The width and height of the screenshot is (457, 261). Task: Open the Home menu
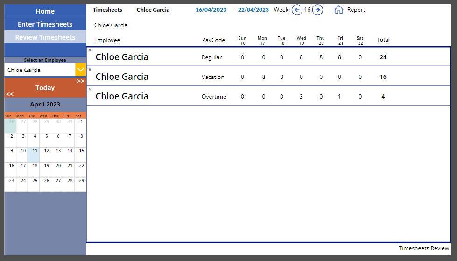click(x=45, y=11)
